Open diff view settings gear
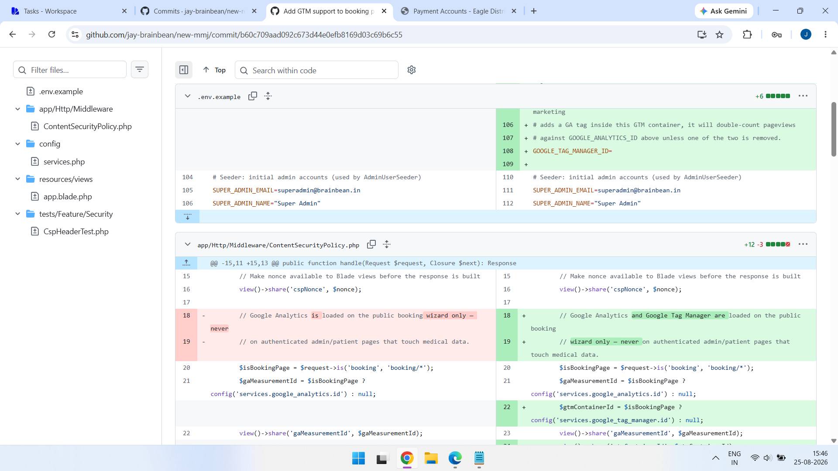The image size is (838, 471). 411,70
